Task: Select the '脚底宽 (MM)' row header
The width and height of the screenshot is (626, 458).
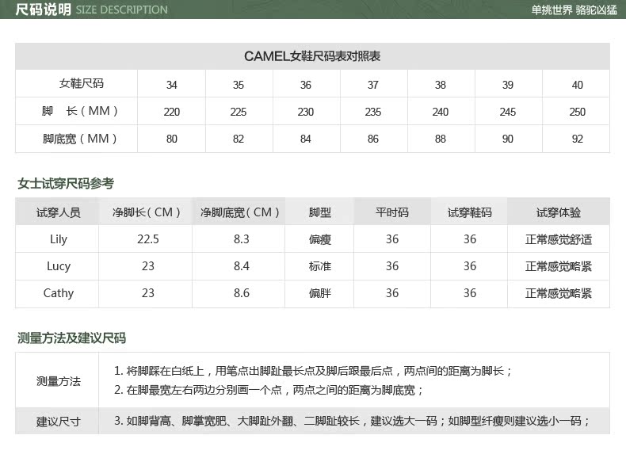Action: tap(80, 139)
